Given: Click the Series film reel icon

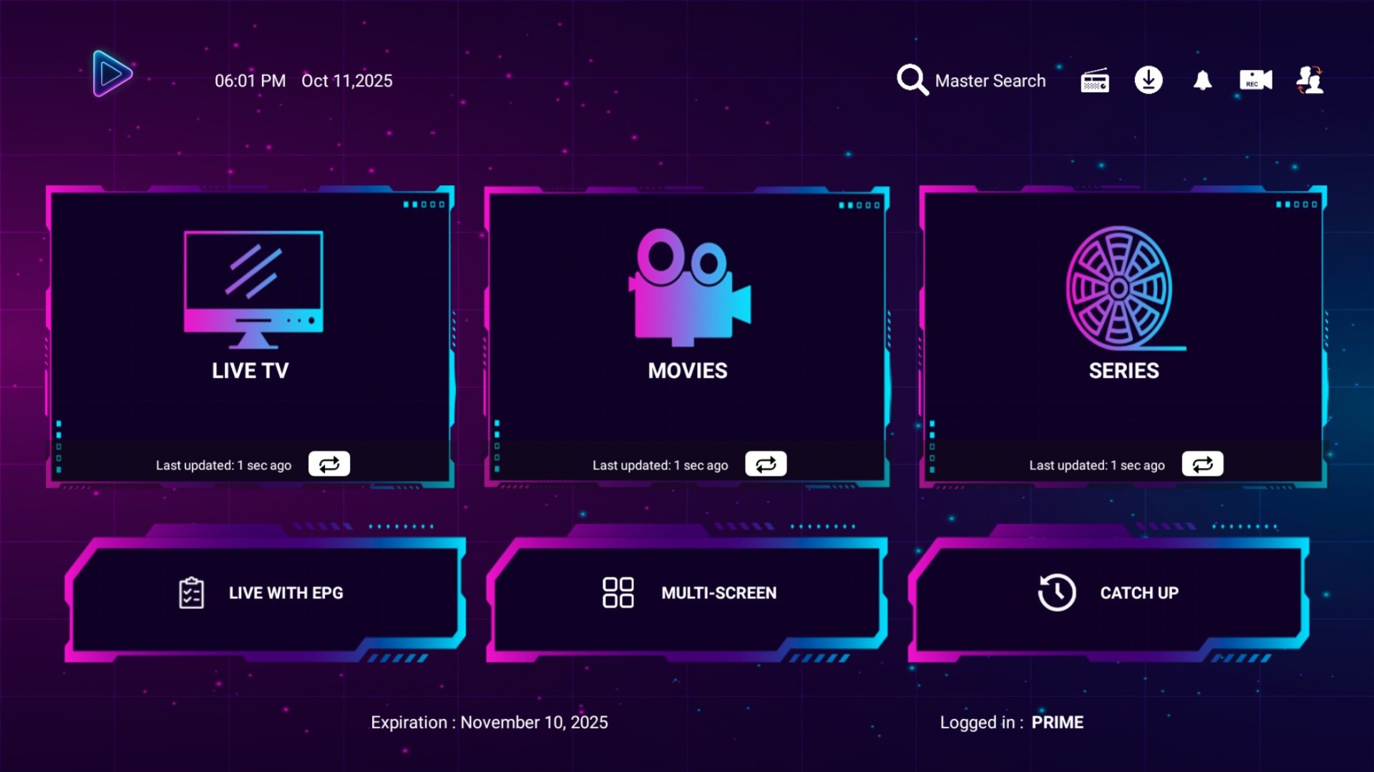Looking at the screenshot, I should (x=1125, y=288).
